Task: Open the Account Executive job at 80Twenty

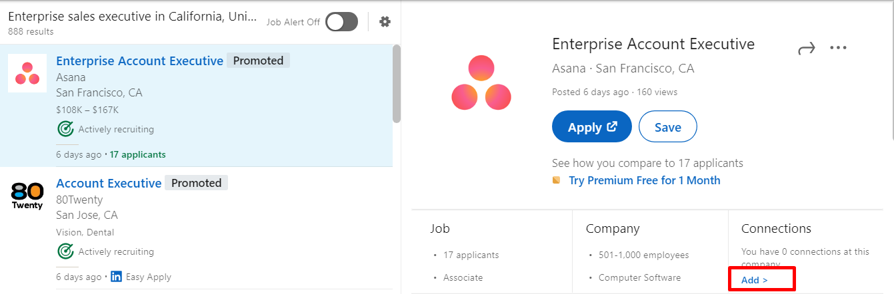Action: point(109,183)
